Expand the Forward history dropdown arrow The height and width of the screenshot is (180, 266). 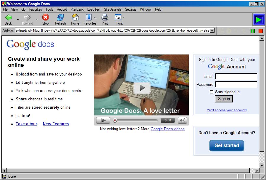click(x=36, y=20)
